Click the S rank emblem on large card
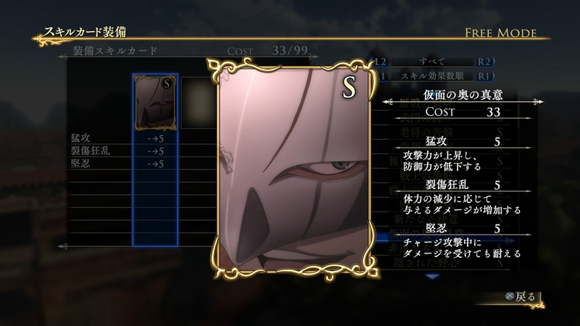Screen dimensions: 580x326 (x=349, y=88)
